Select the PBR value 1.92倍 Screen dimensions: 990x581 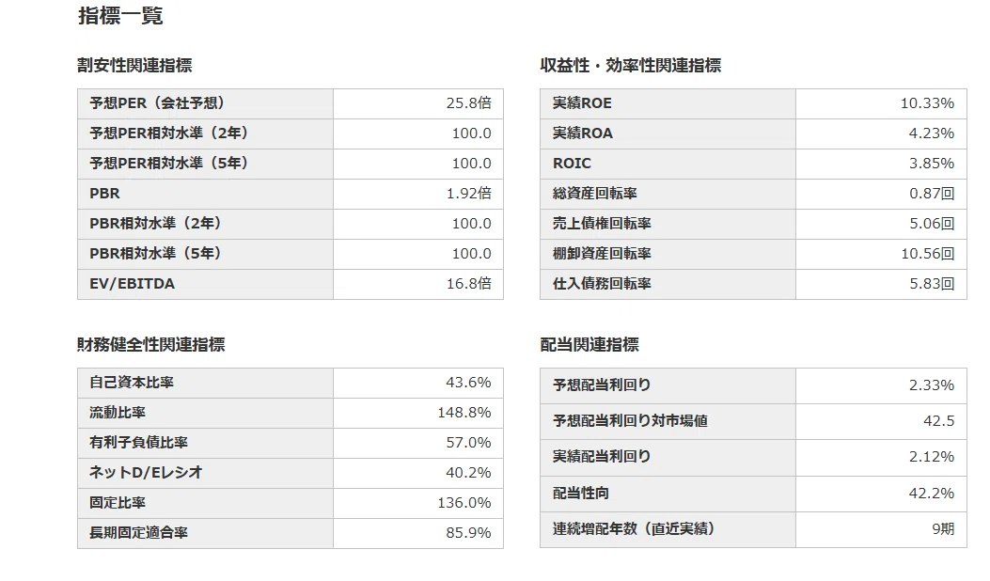tap(468, 194)
